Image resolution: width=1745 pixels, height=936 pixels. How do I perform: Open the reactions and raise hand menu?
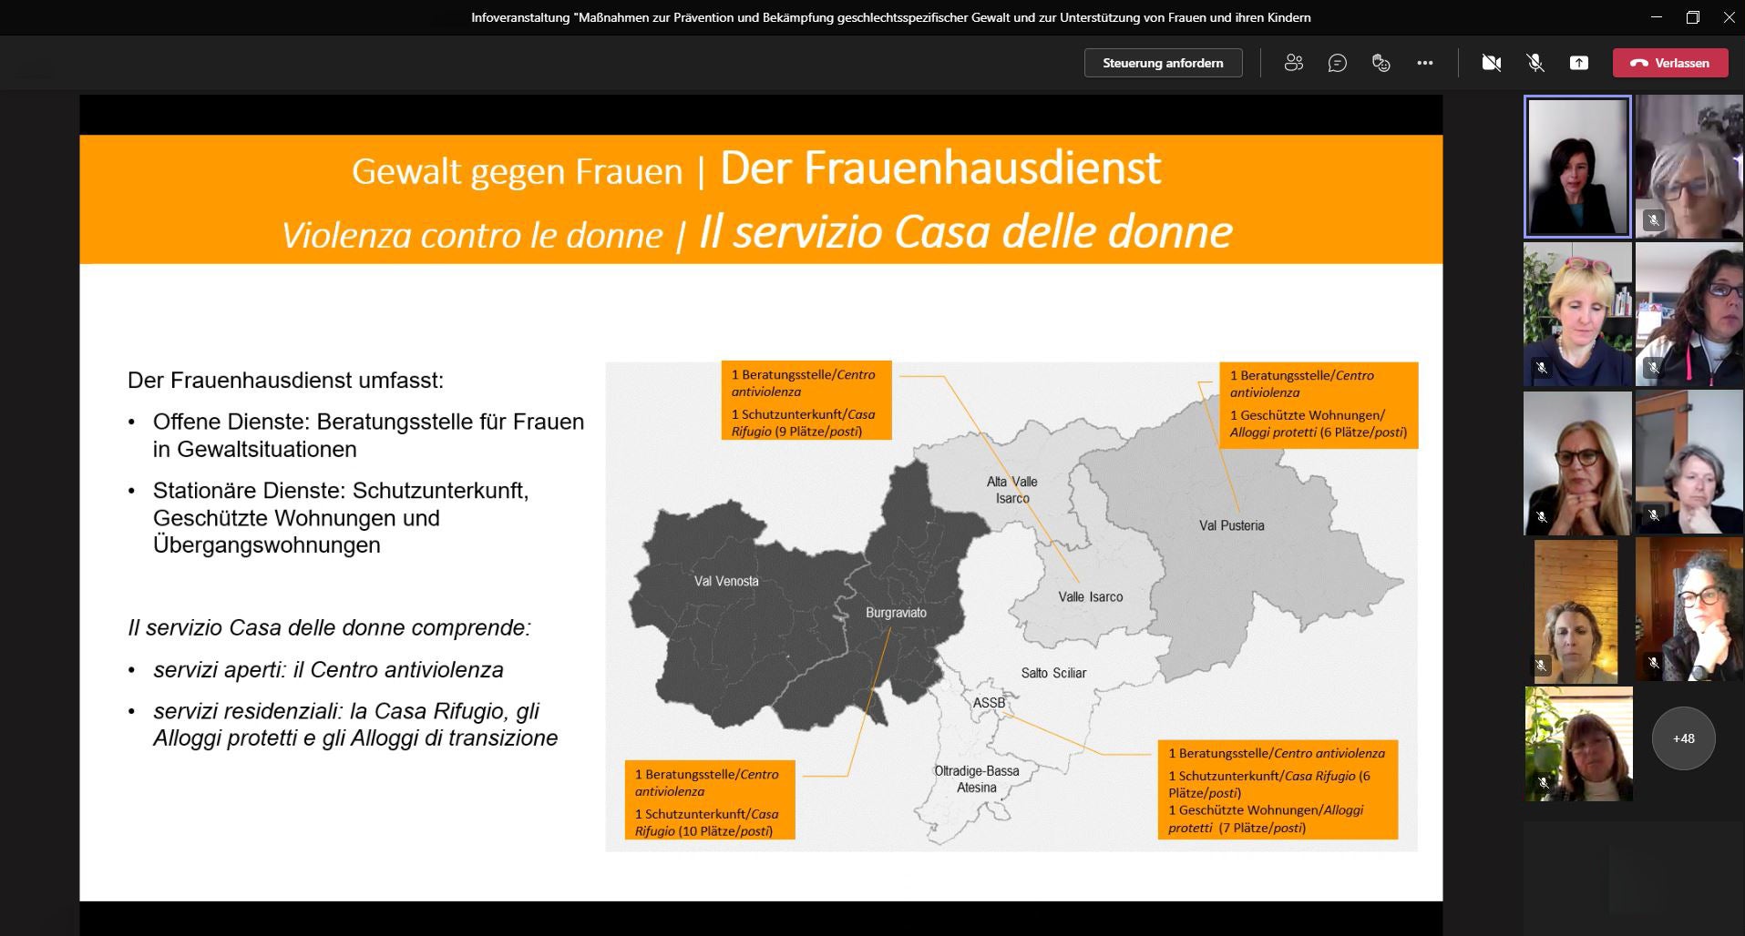point(1381,63)
